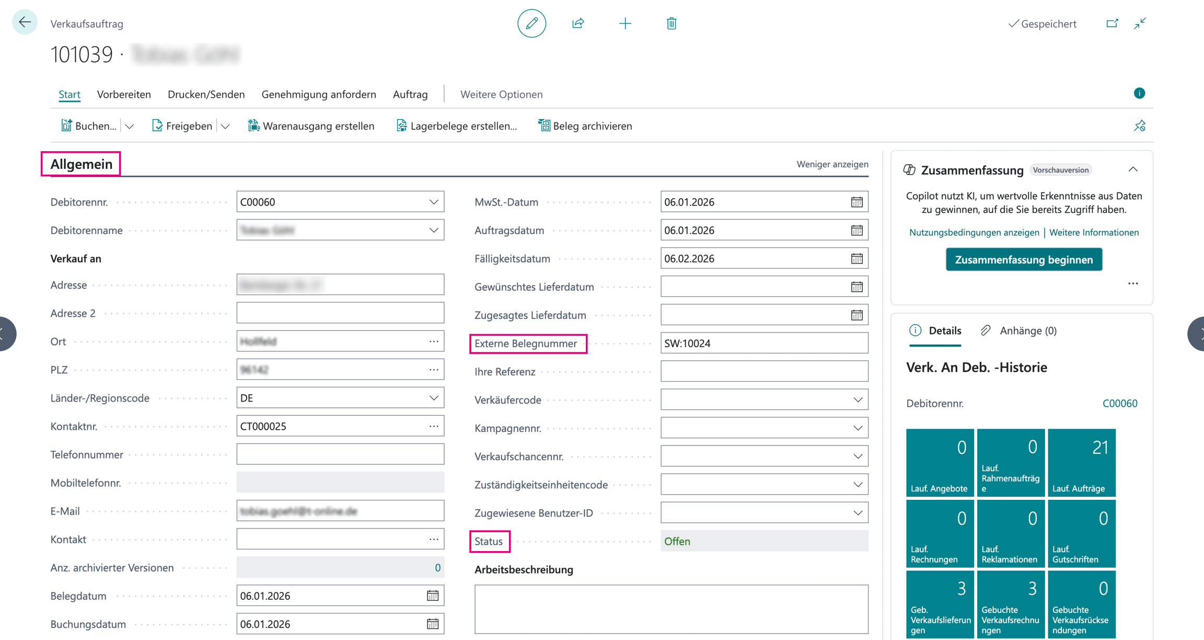Open page in new window icon
1204x640 pixels.
pyautogui.click(x=1112, y=24)
